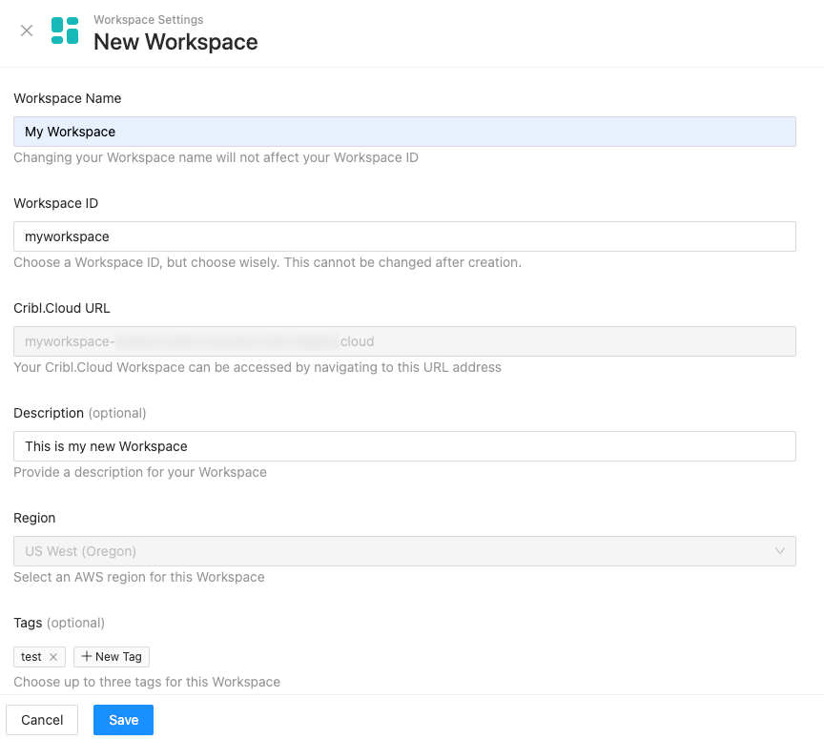Select the test tag chip

tap(31, 656)
